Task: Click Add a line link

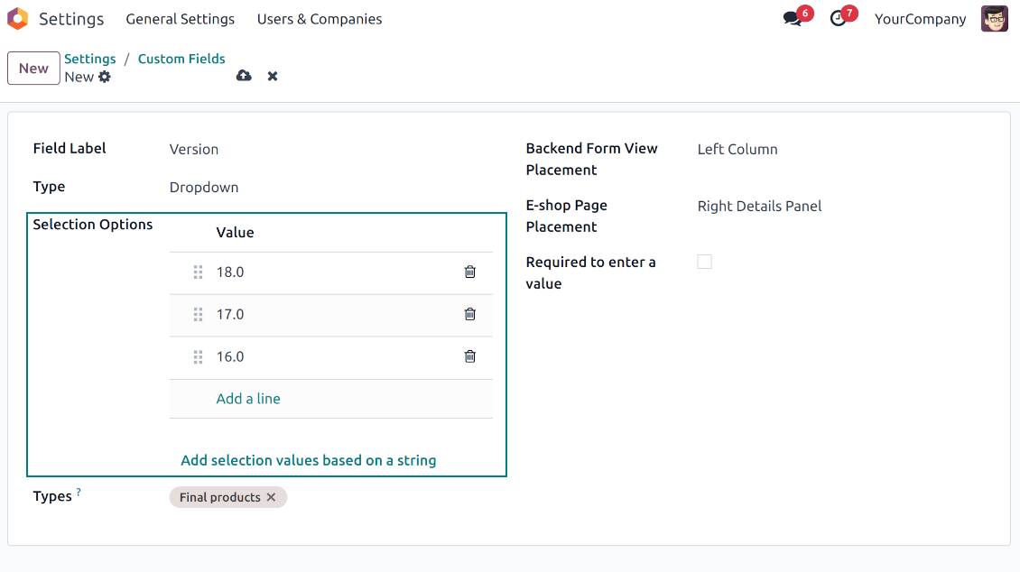Action: click(x=248, y=399)
